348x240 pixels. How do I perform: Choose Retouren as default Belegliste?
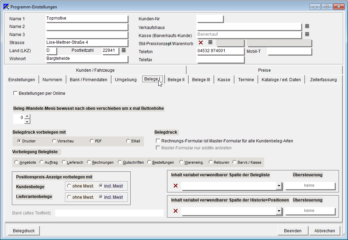point(211,162)
